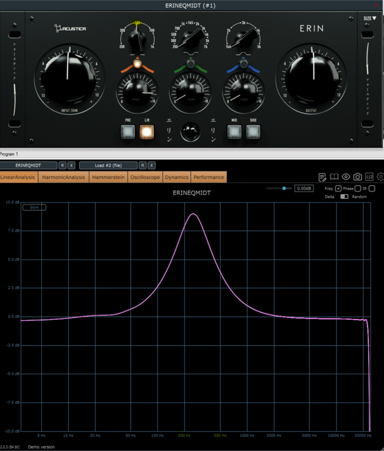Toggle the blue band enable switch

[244, 64]
